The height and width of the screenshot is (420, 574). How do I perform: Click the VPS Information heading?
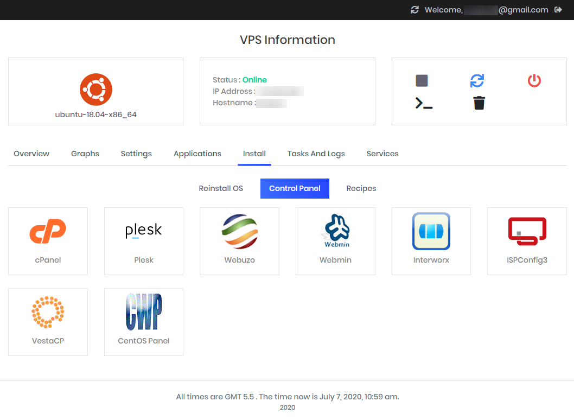pos(288,40)
